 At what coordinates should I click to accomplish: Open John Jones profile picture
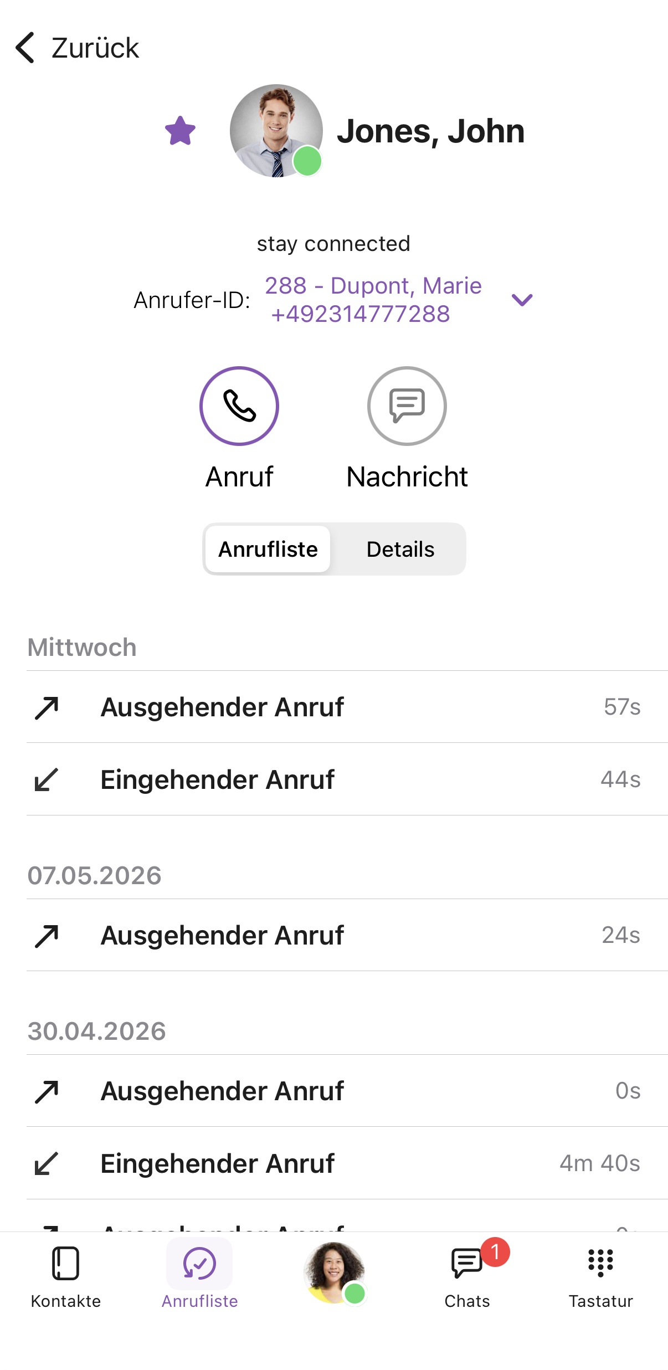[x=276, y=131]
